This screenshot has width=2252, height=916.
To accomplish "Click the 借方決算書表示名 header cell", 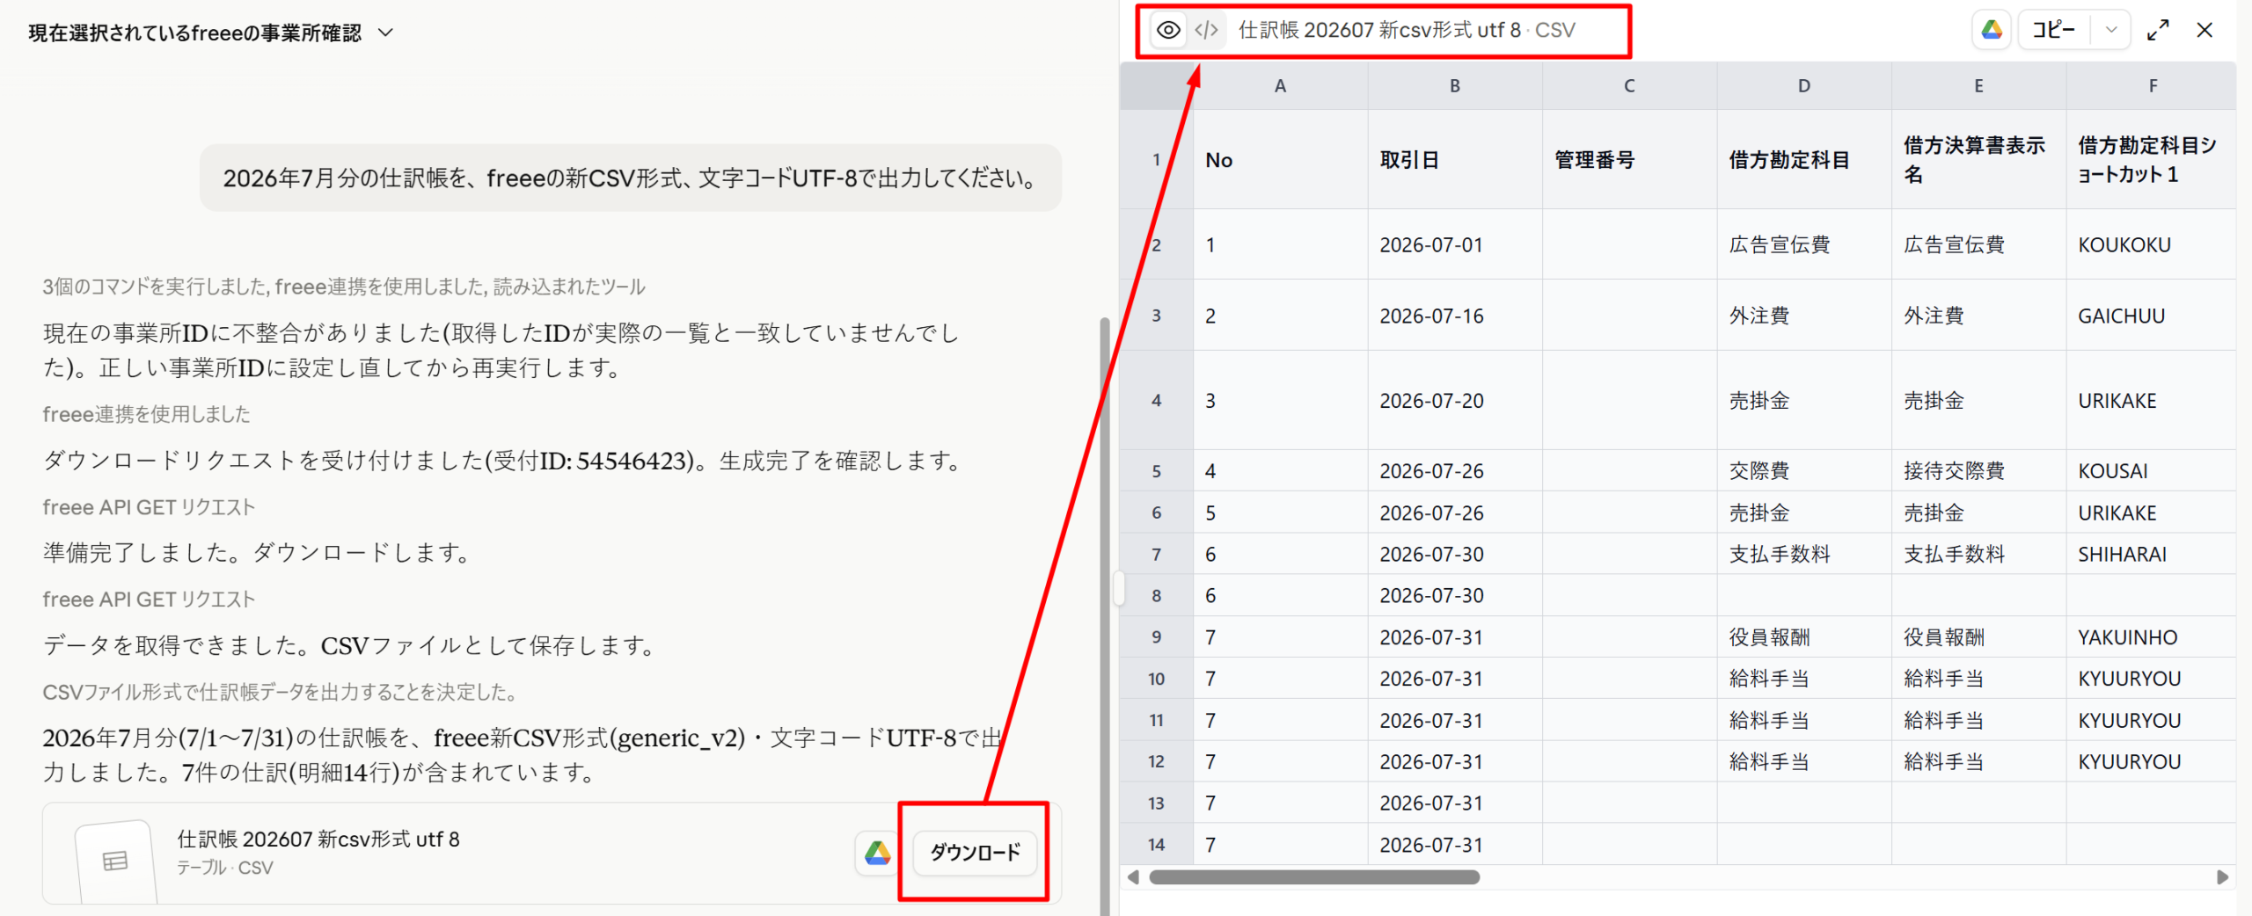I will click(1978, 160).
